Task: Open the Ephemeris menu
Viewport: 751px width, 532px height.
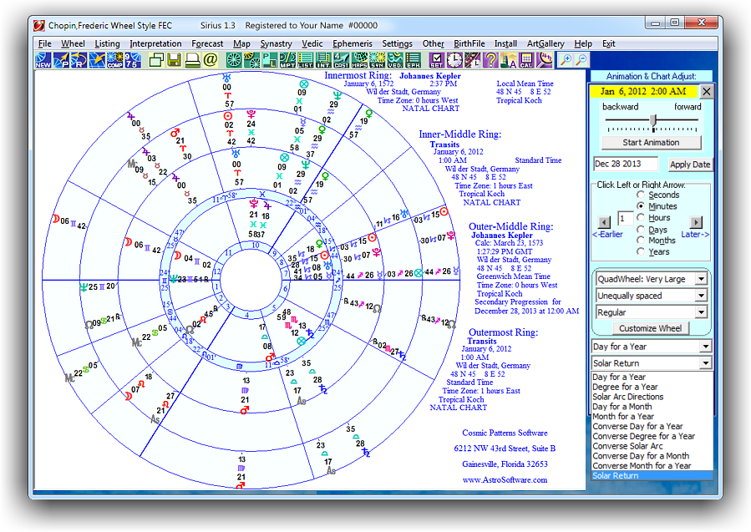Action: click(x=353, y=43)
